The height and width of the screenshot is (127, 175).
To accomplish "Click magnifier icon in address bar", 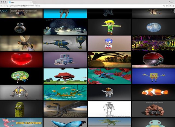I will click(x=164, y=6).
